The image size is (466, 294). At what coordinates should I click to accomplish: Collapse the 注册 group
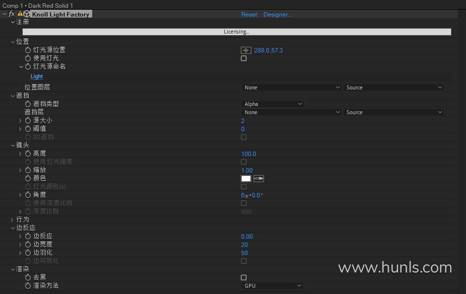click(13, 22)
